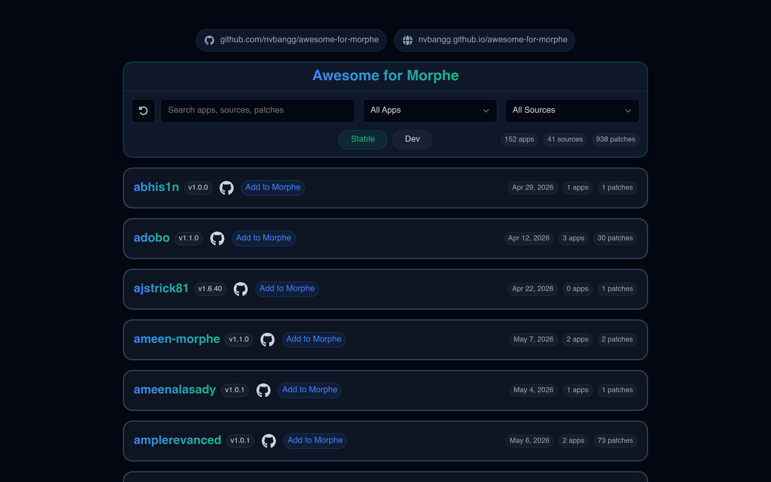Open ajstrick81 GitHub repository icon
Image resolution: width=771 pixels, height=482 pixels.
241,289
